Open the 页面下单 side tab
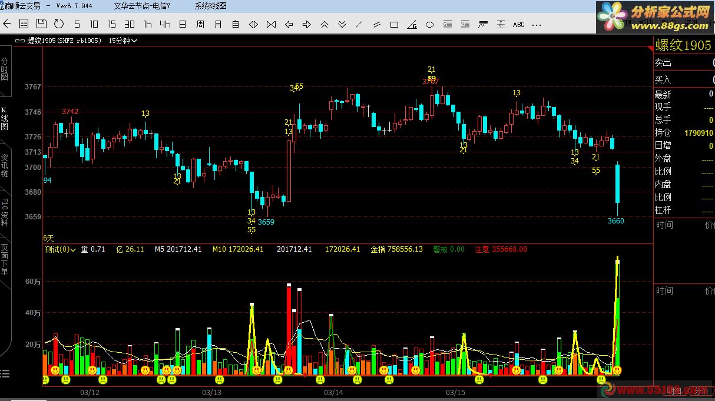715x401 pixels. click(4, 259)
